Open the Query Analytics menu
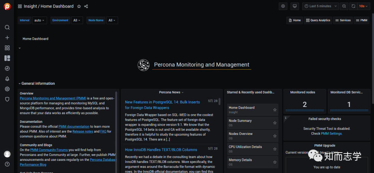The width and height of the screenshot is (374, 173). pos(318,20)
